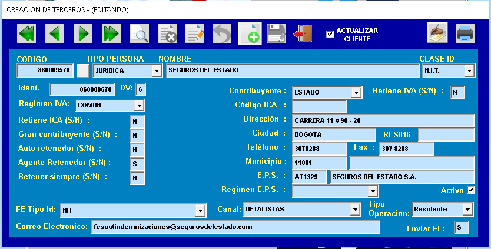Click the Retiene ICA (S/N) field

click(x=137, y=122)
